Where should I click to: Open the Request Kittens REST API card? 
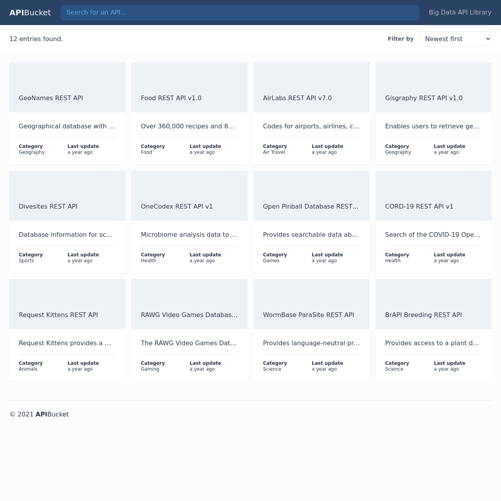click(67, 330)
